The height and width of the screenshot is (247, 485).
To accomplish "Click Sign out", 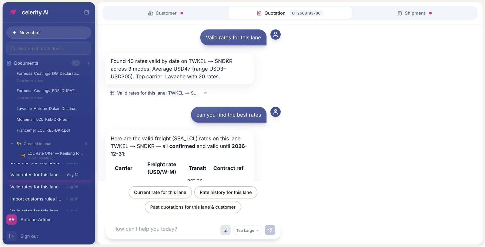I will [29, 236].
